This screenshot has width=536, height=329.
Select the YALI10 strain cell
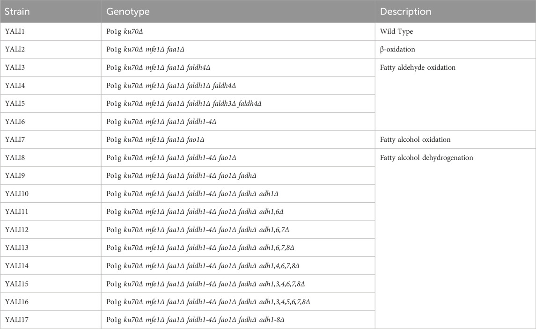pyautogui.click(x=17, y=194)
